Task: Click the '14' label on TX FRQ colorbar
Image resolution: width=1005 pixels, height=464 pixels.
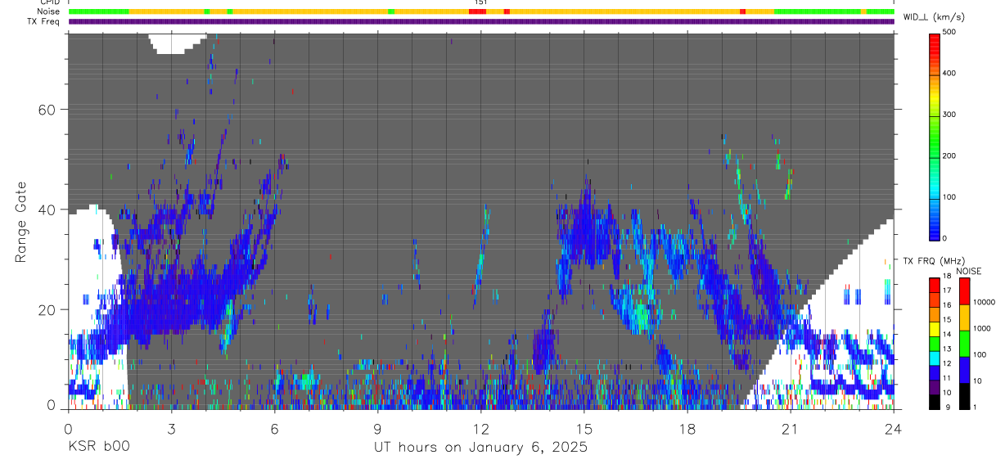Action: (x=947, y=335)
